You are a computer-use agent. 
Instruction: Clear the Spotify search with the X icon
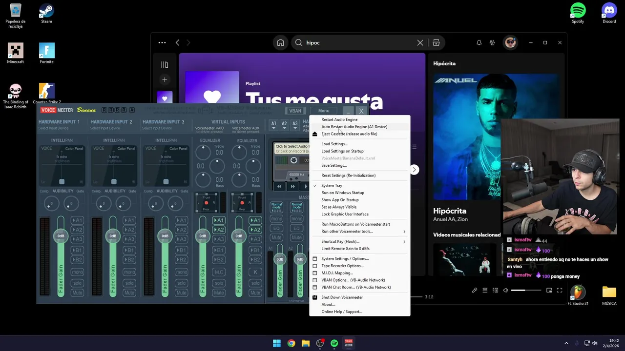click(420, 43)
